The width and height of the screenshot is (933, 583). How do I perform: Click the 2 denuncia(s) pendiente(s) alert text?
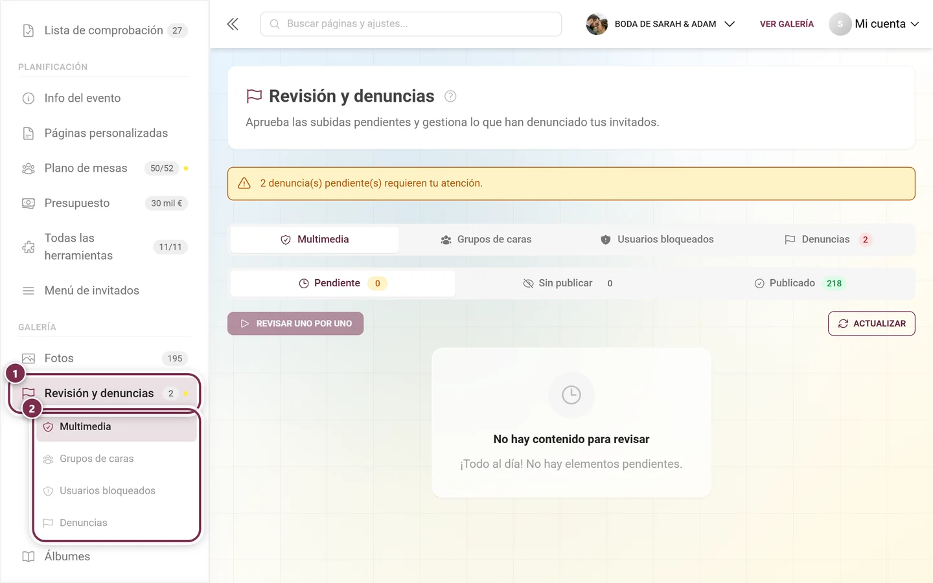[x=371, y=183]
